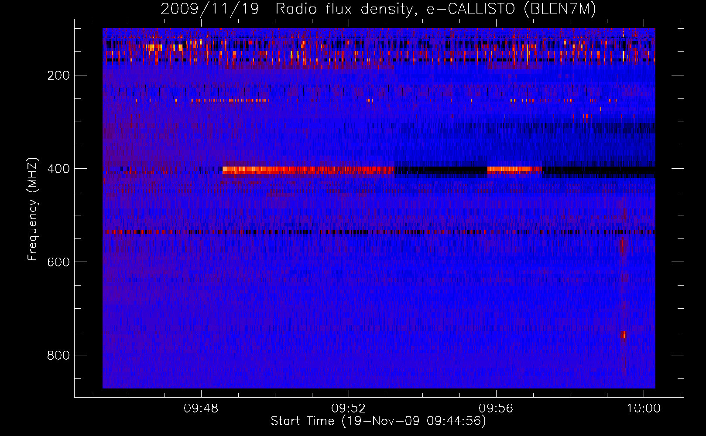Click the red spot near 760 MHz before 10:00
The width and height of the screenshot is (706, 436).
624,335
